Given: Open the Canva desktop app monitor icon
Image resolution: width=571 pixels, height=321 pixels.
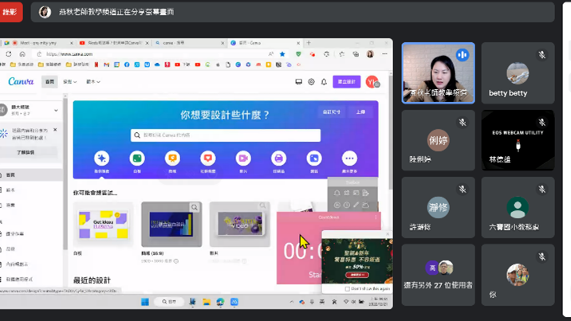Looking at the screenshot, I should (298, 82).
